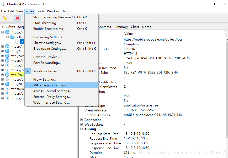This screenshot has height=158, width=228.
Task: Click the 200 OK value
Action: tap(129, 49)
